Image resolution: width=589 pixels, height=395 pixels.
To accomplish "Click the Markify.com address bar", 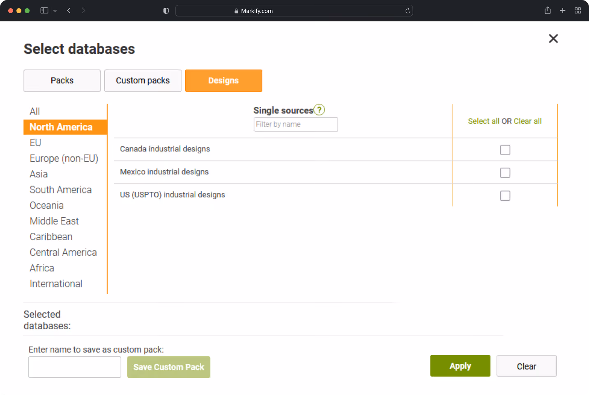I will 294,11.
